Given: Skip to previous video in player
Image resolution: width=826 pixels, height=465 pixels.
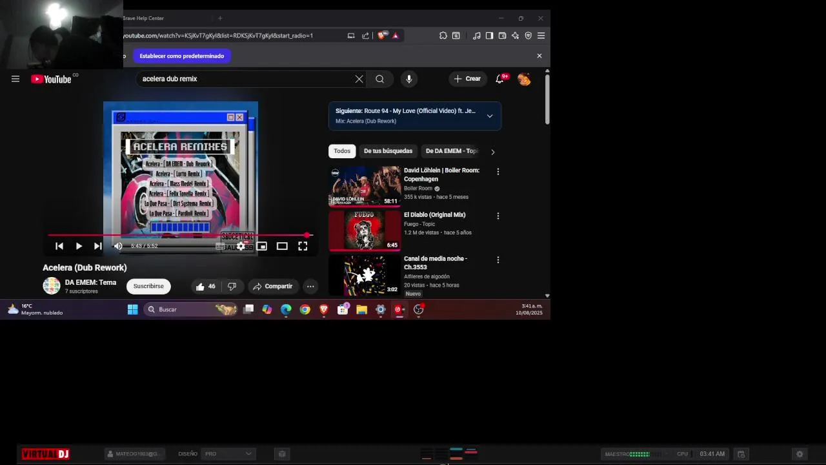Looking at the screenshot, I should [59, 246].
